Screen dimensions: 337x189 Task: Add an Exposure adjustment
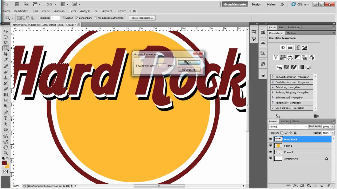(x=304, y=48)
